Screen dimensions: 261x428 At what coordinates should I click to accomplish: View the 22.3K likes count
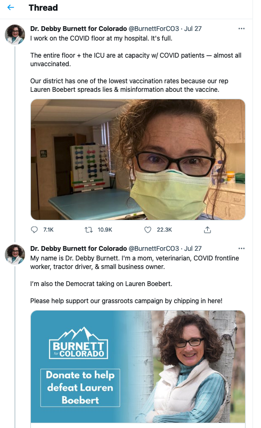click(164, 230)
